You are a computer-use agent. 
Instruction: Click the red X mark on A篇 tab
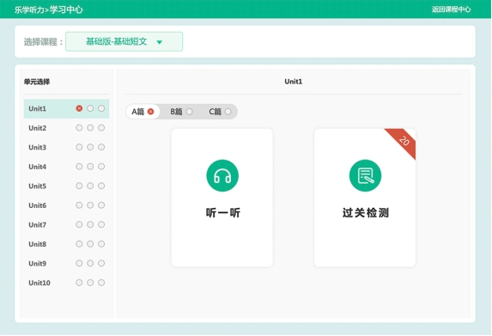click(x=151, y=112)
